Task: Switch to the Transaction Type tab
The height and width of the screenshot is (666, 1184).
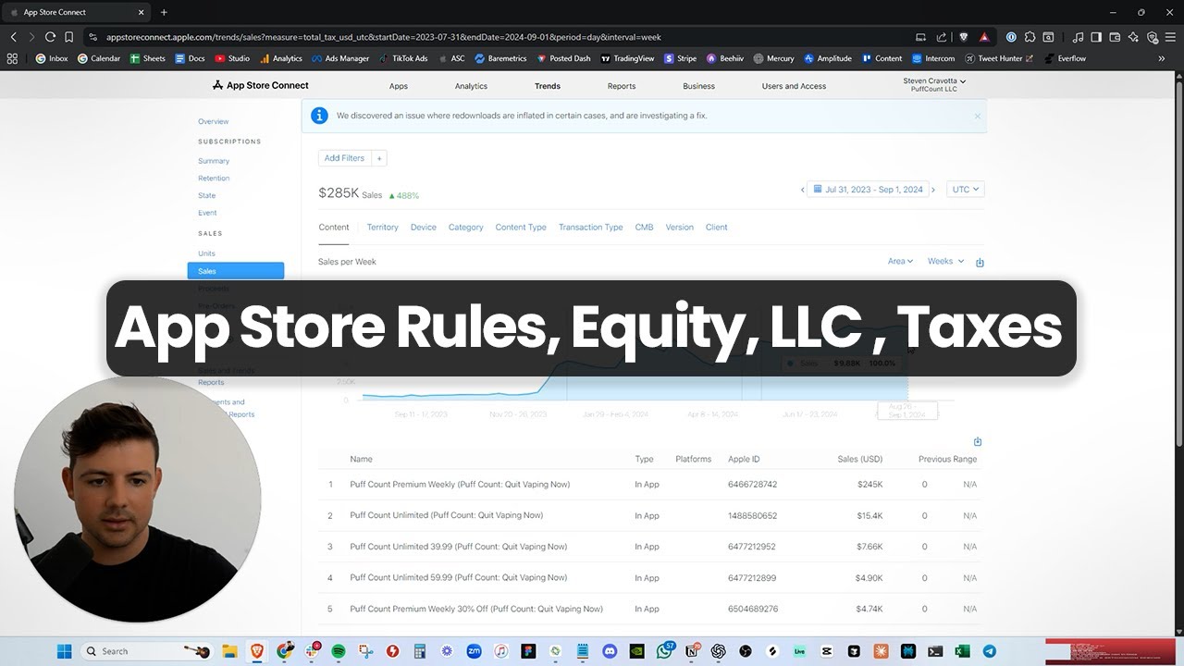Action: pyautogui.click(x=590, y=227)
